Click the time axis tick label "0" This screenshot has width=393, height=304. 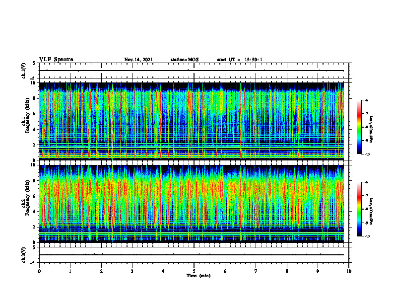pyautogui.click(x=39, y=271)
